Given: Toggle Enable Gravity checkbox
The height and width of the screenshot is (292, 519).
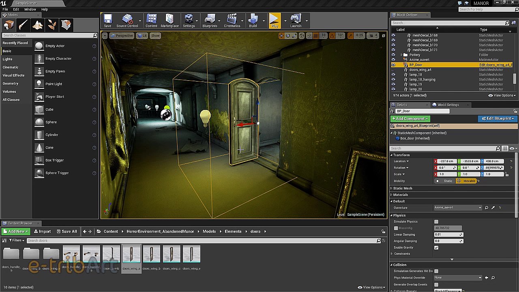Looking at the screenshot, I should (x=436, y=247).
